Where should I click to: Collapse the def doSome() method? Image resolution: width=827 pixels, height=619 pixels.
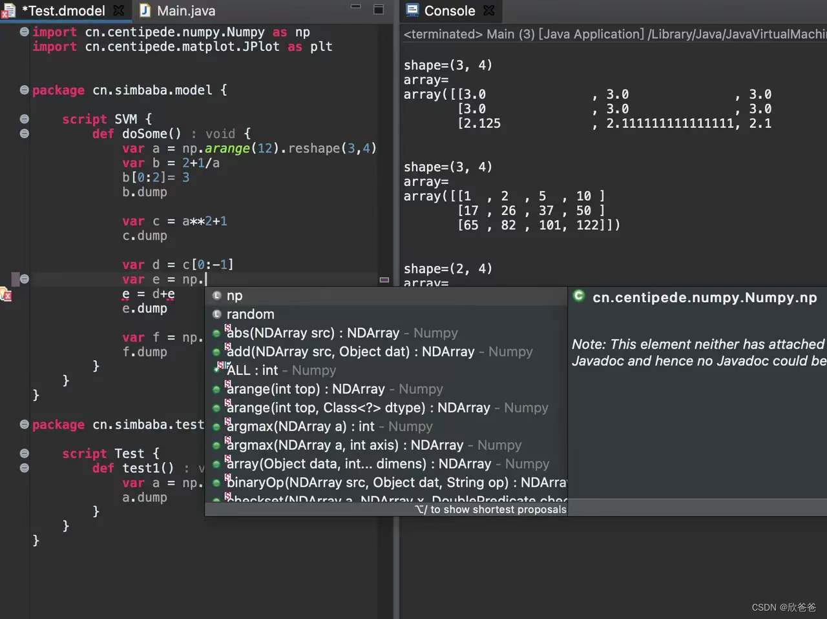(24, 134)
